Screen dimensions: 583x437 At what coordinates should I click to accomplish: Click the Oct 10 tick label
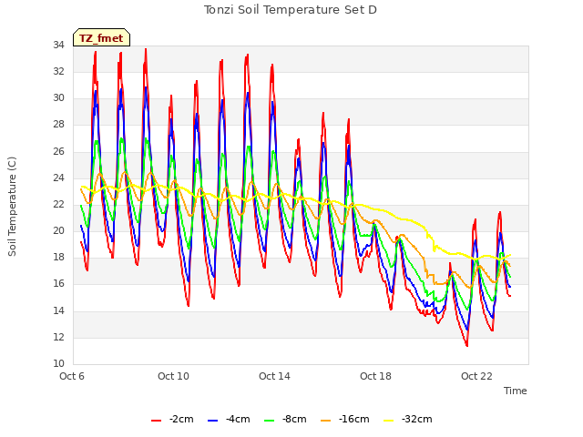pyautogui.click(x=173, y=376)
